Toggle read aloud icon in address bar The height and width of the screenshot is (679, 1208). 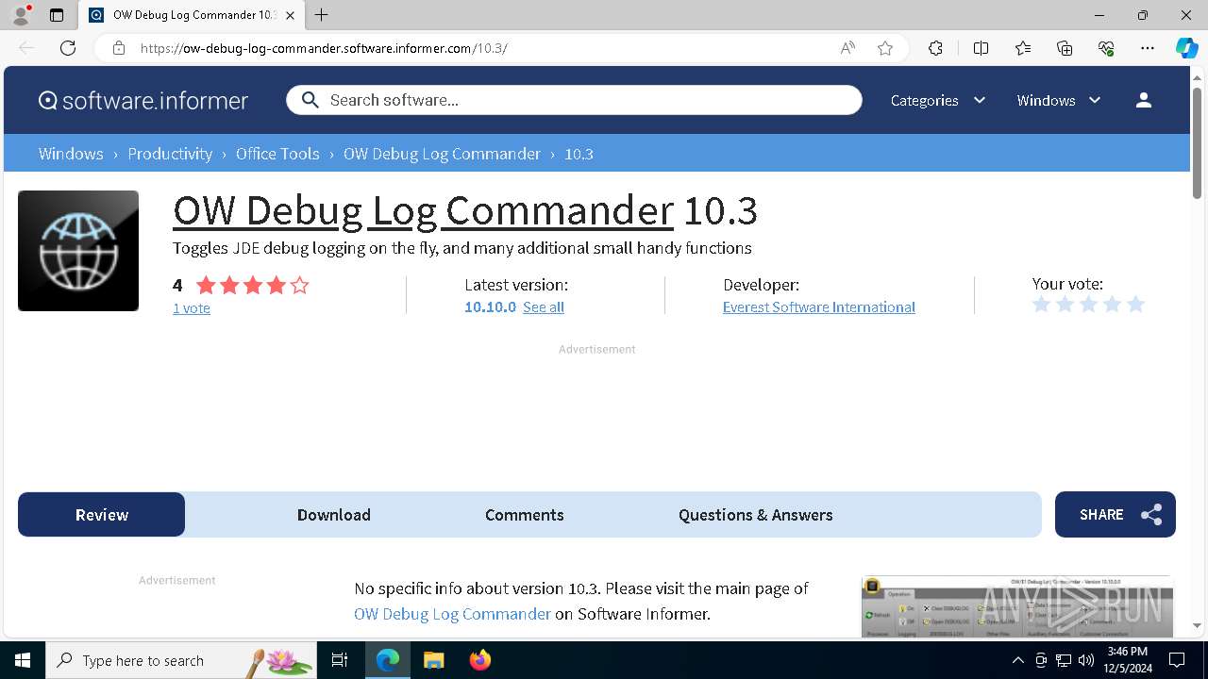[x=847, y=48]
